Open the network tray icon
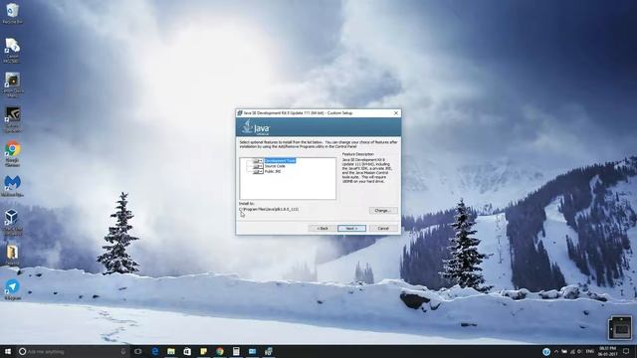 572,351
